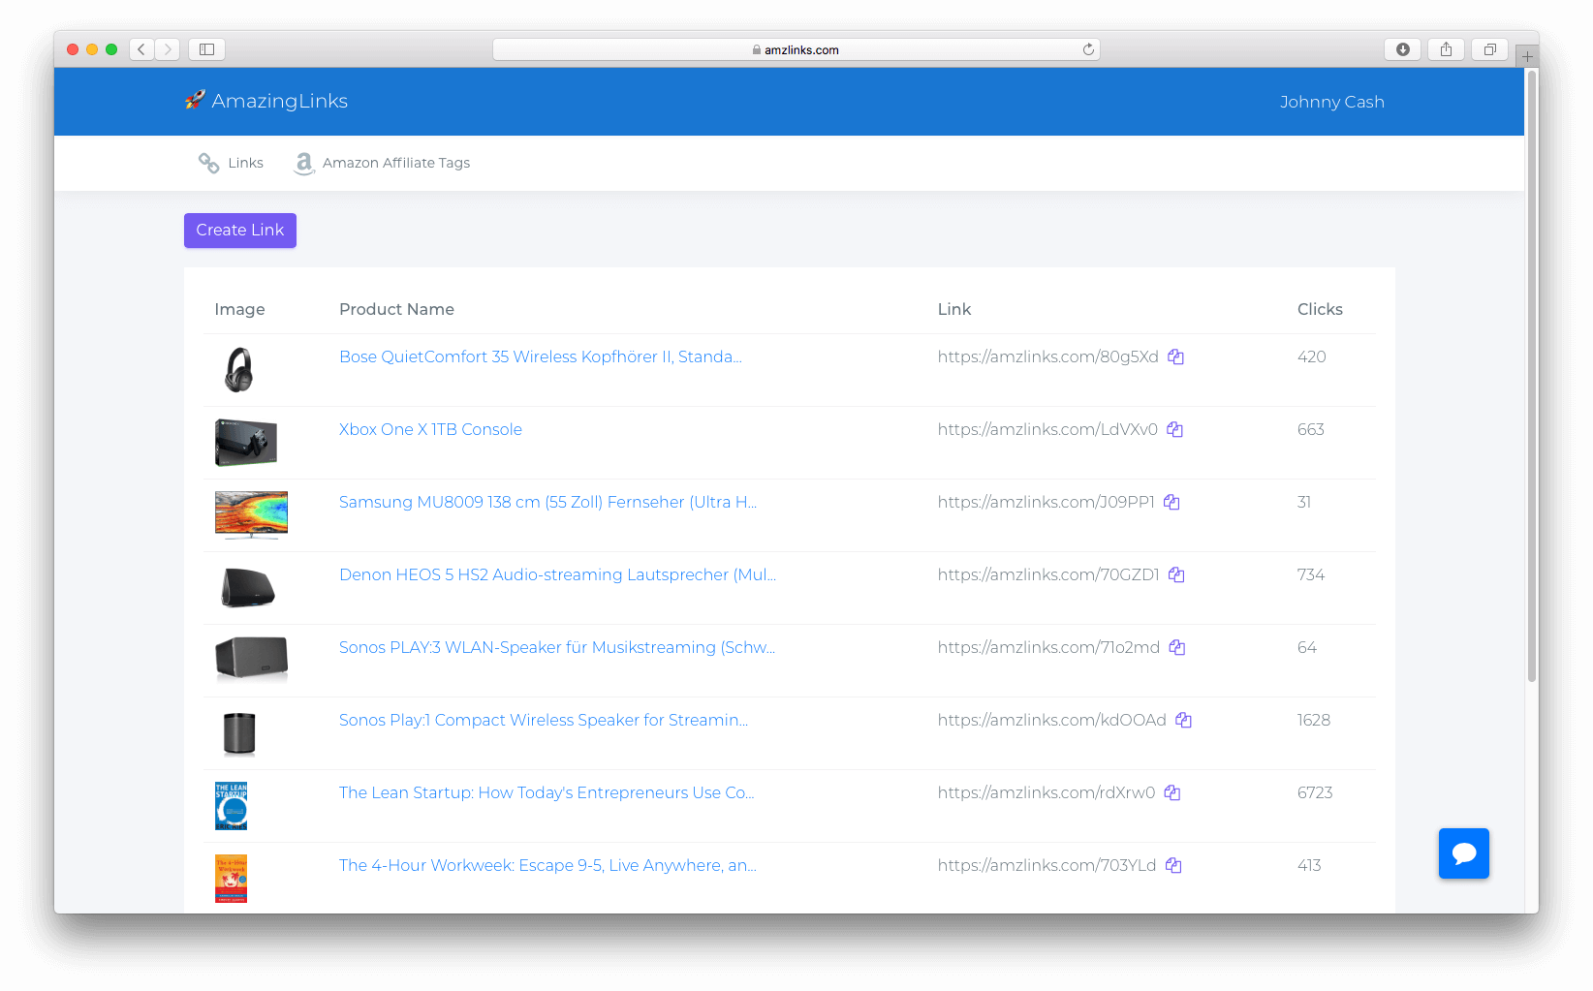Screen dimensions: 1593x991
Task: Click the Product Name column header
Action: (396, 309)
